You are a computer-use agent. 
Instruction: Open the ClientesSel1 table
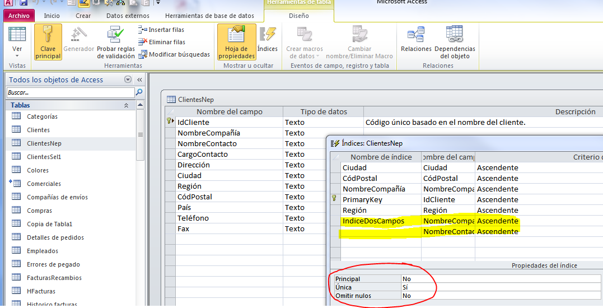click(44, 157)
